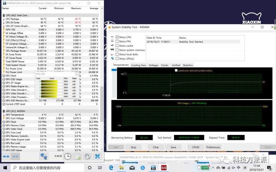This screenshot has width=276, height=172.
Task: Click the Clear button in AIDA64
Action: click(156, 147)
